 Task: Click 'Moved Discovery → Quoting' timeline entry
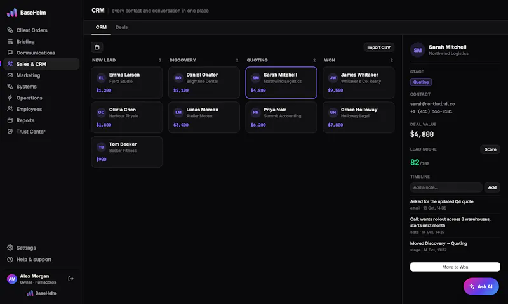[x=455, y=246]
